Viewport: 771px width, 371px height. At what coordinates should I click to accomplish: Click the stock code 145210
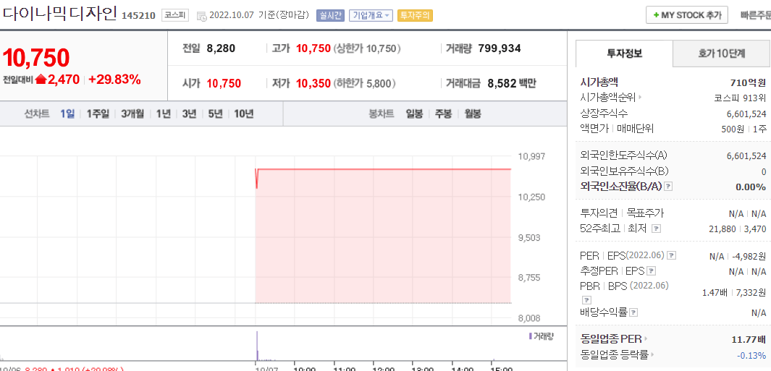138,16
